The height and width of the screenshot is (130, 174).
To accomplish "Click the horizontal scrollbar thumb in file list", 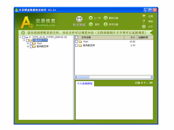I will pos(84,77).
